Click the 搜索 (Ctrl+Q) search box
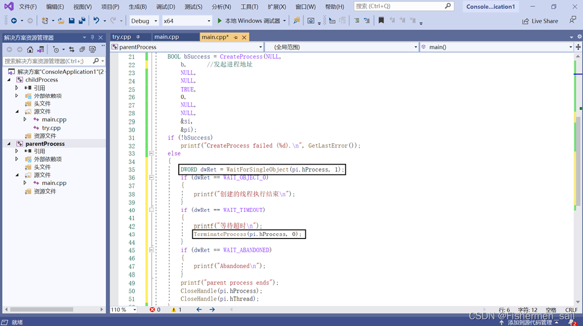 (404, 6)
